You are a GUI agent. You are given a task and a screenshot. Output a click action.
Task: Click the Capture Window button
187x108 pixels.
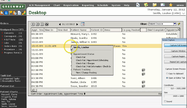click(x=176, y=51)
